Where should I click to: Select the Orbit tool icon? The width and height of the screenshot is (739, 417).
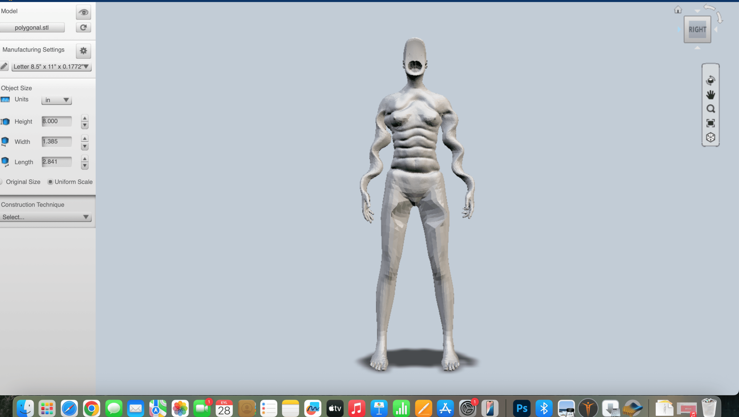click(x=710, y=80)
